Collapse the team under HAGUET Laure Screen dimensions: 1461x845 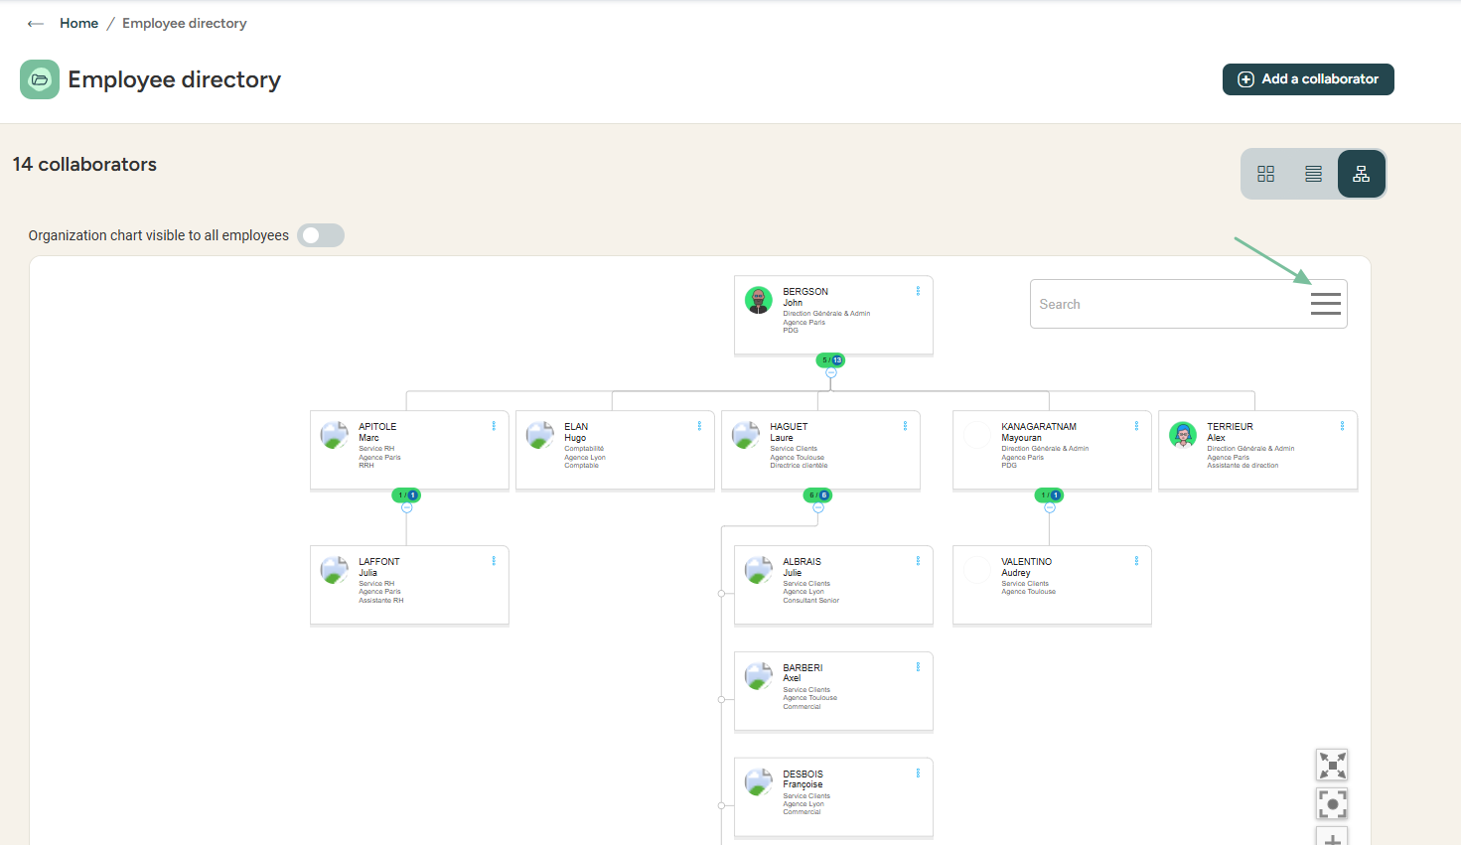818,508
